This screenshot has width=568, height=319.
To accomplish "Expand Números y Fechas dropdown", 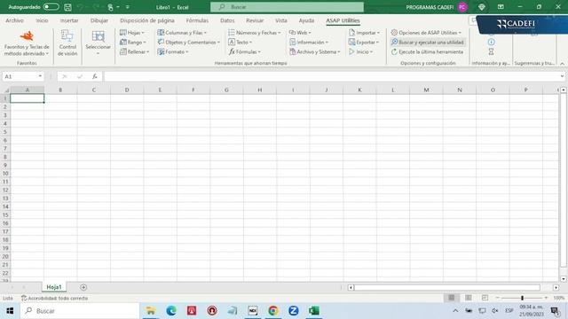I will click(x=255, y=33).
